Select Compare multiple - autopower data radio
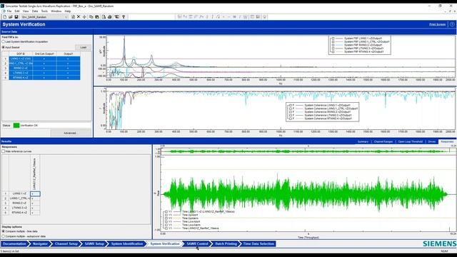 (3, 236)
